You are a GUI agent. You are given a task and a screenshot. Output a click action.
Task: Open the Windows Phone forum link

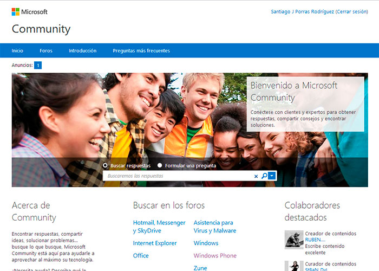[x=215, y=256]
